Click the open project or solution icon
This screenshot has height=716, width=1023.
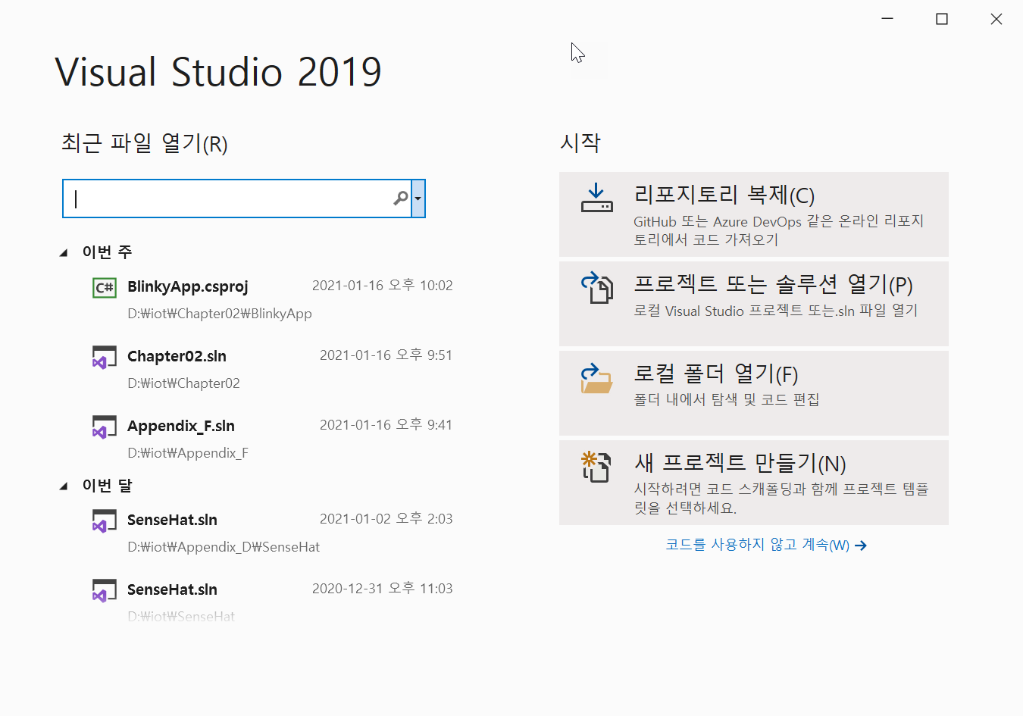tap(596, 288)
